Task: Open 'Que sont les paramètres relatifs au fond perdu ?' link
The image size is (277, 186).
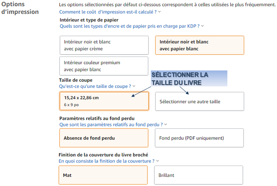Action: click(x=111, y=125)
